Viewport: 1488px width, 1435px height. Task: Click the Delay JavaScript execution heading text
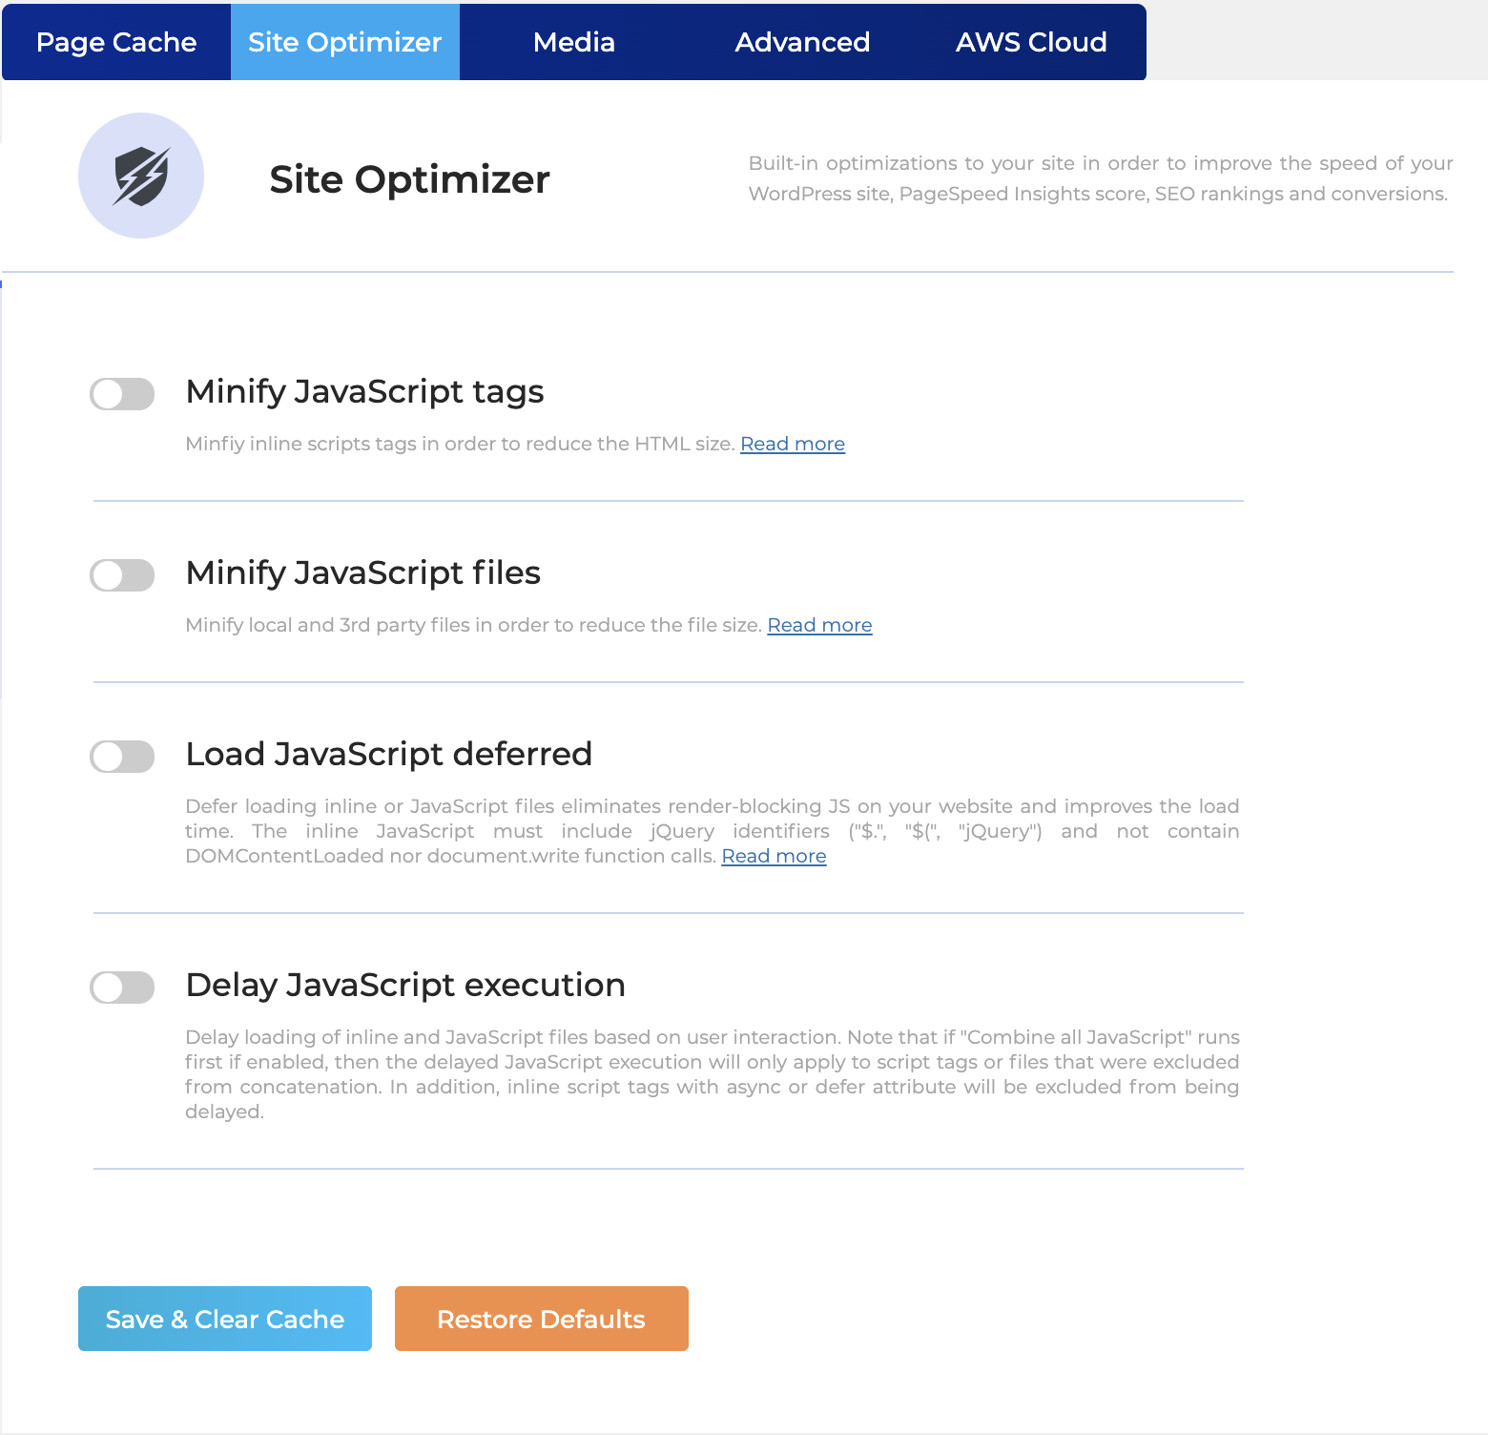(405, 985)
